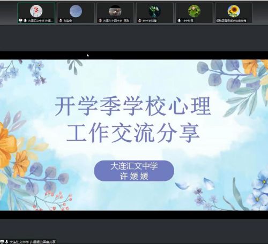This screenshot has width=268, height=244.
Task: Click screen-share icon on 大连汇文中学 participant tile
Action: tap(20, 20)
